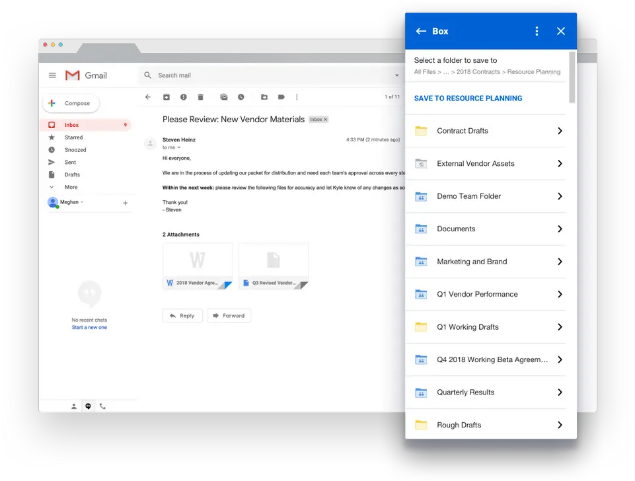
Task: Remove Inbox label from email
Action: [x=325, y=120]
